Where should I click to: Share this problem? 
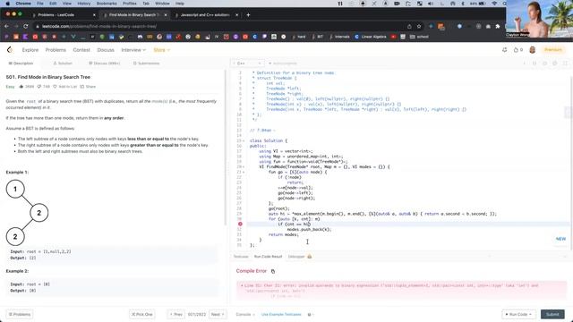[x=88, y=87]
